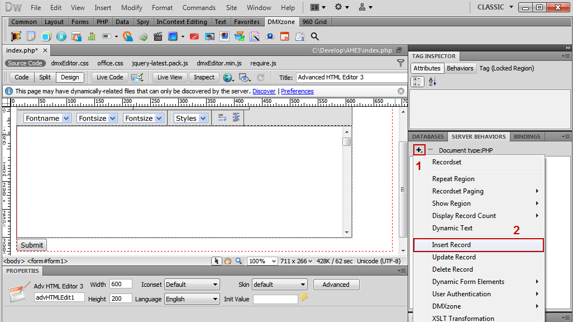Open the Iconset dropdown
573x322 pixels.
[x=192, y=285]
